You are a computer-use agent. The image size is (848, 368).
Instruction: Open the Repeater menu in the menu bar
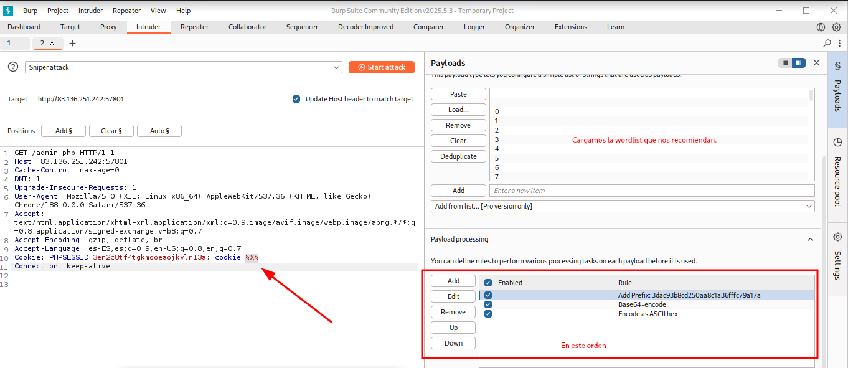(x=127, y=11)
